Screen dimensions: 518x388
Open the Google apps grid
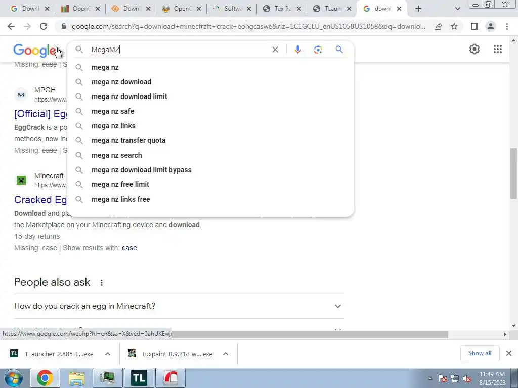(498, 49)
